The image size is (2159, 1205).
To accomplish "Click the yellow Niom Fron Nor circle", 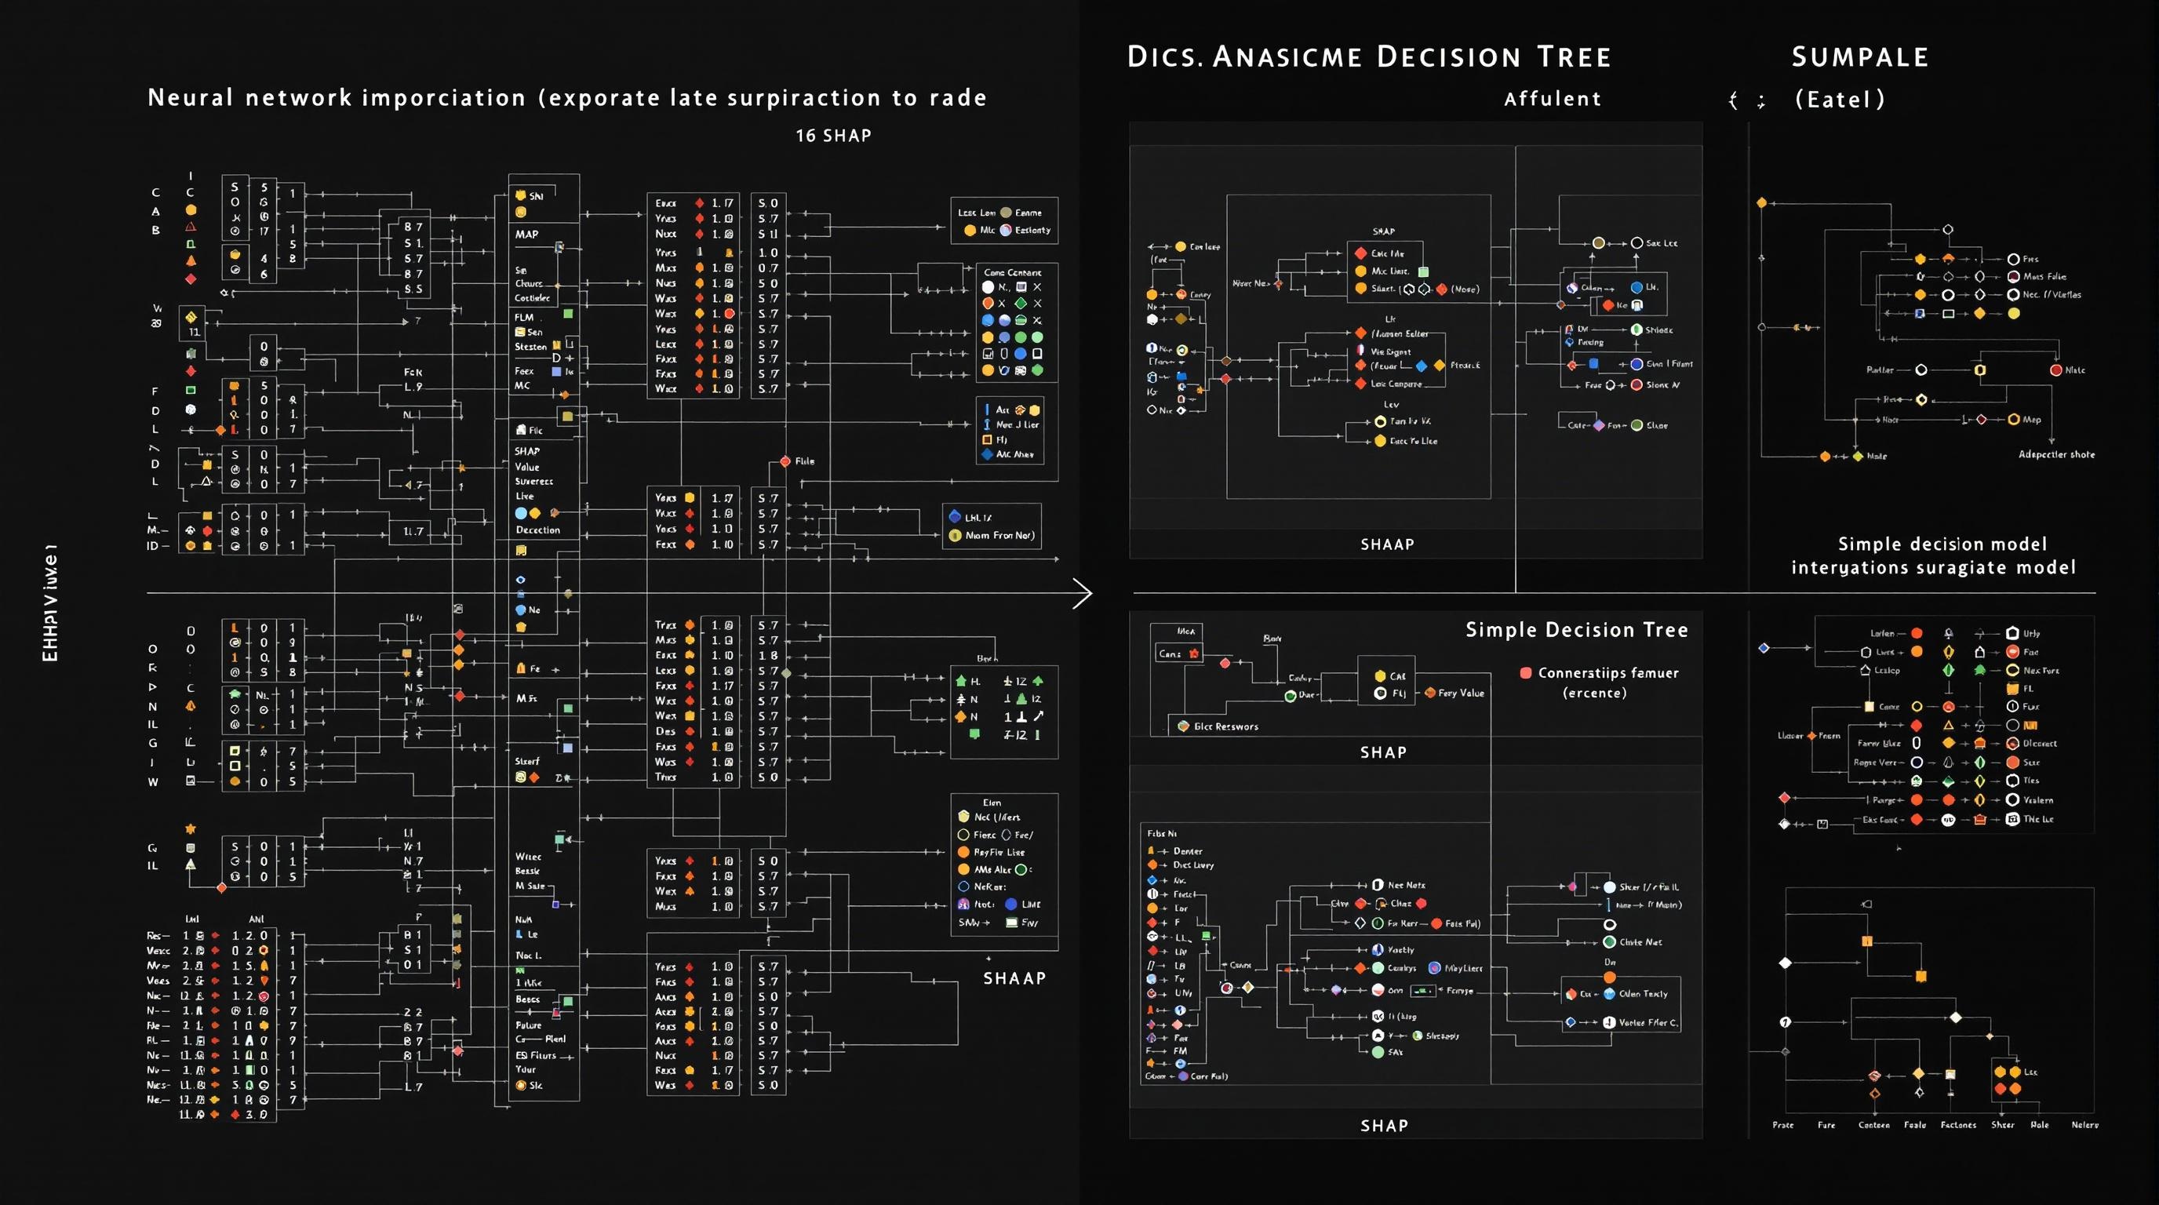I will 955,536.
